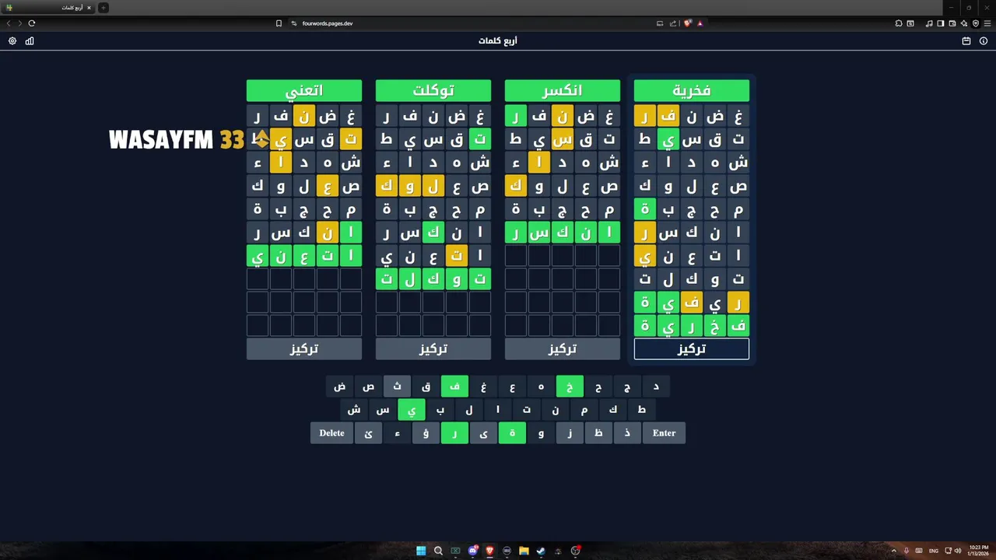Click the solved word header اتعني
Screen dimensions: 996x560
[x=304, y=91]
